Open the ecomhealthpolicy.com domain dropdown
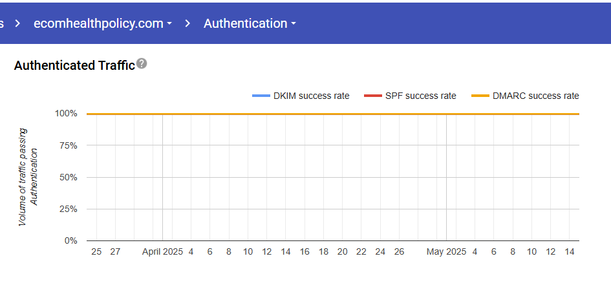The image size is (611, 287). pyautogui.click(x=103, y=23)
